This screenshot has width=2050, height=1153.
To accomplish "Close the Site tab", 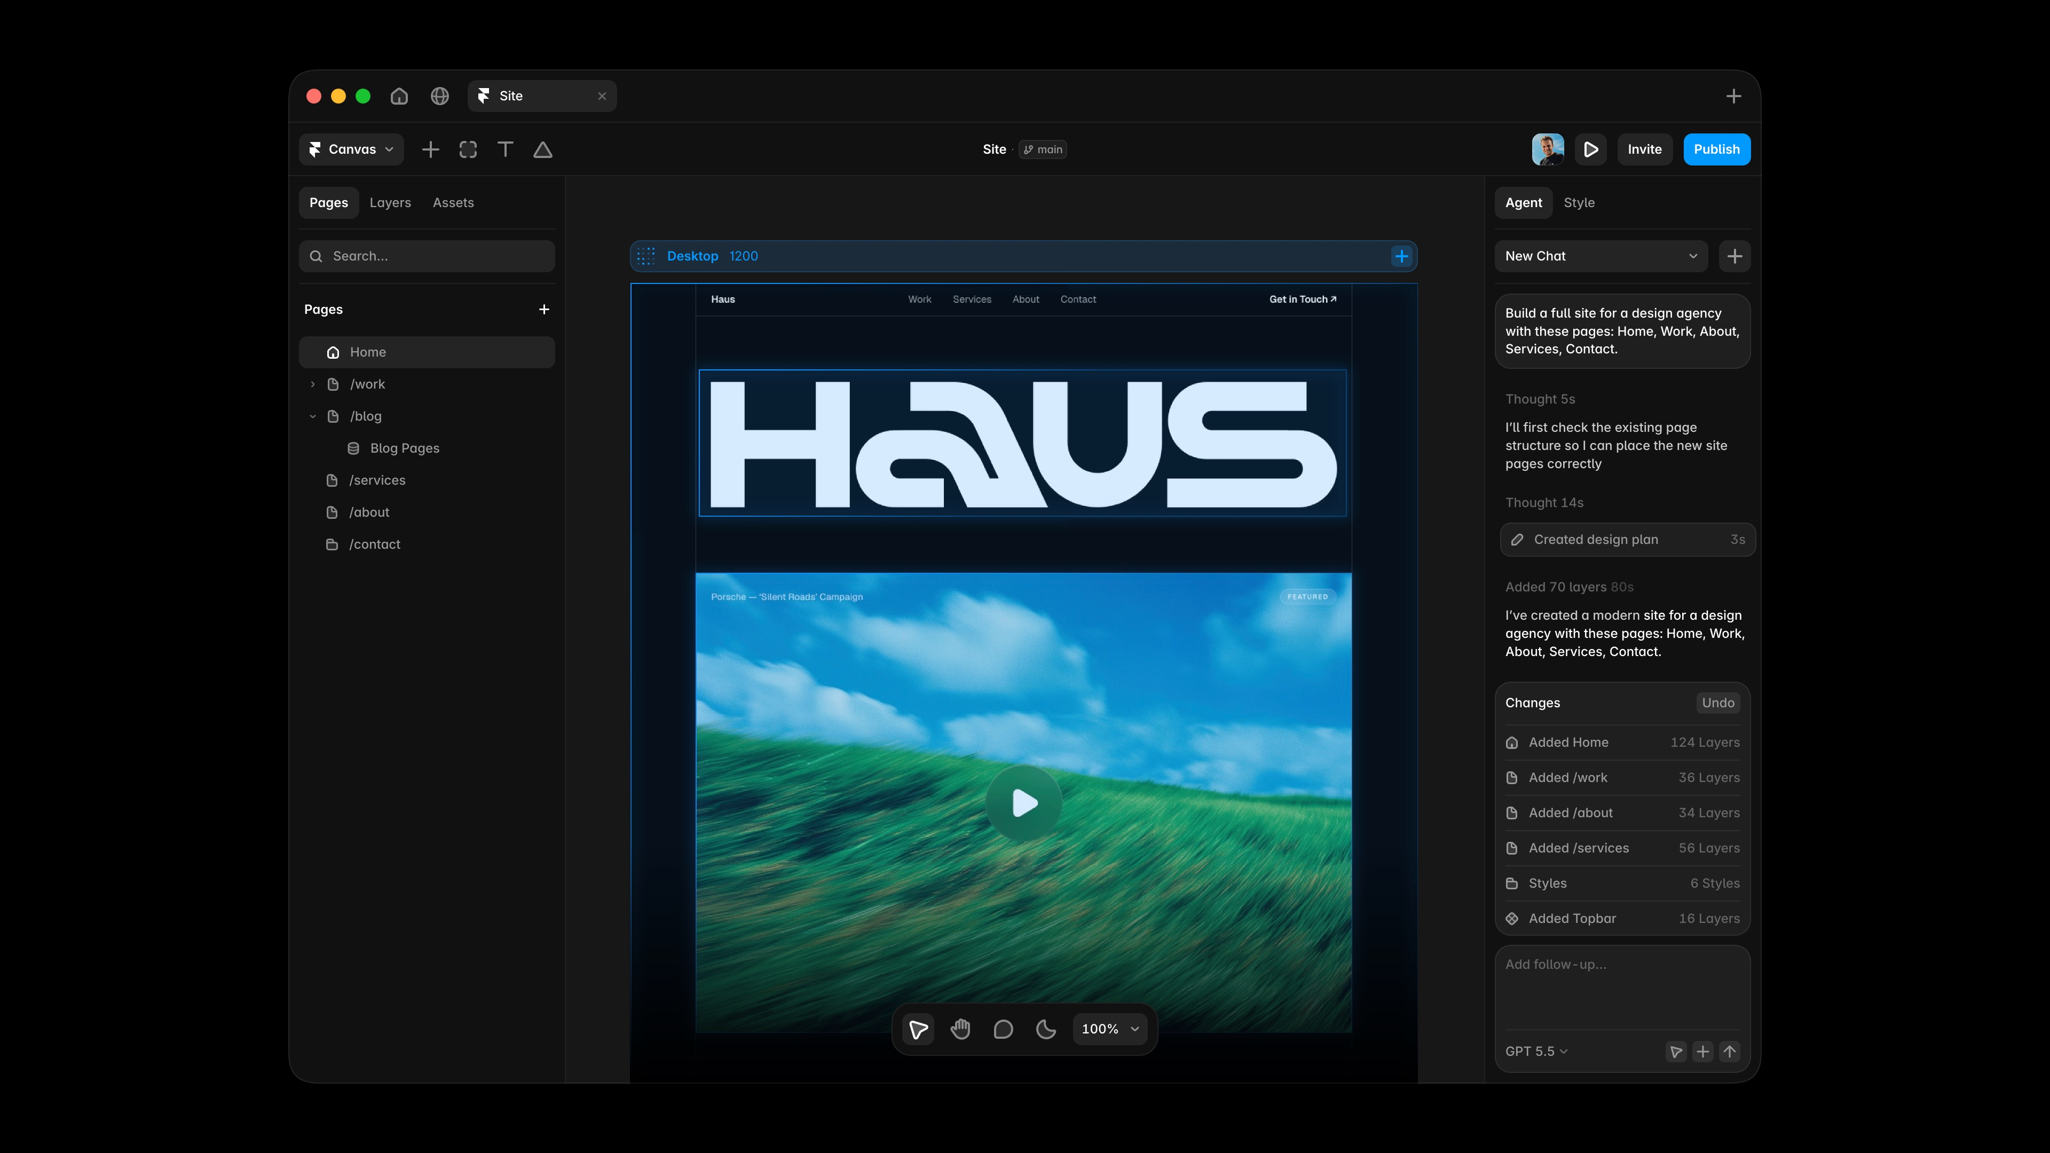I will 602,96.
